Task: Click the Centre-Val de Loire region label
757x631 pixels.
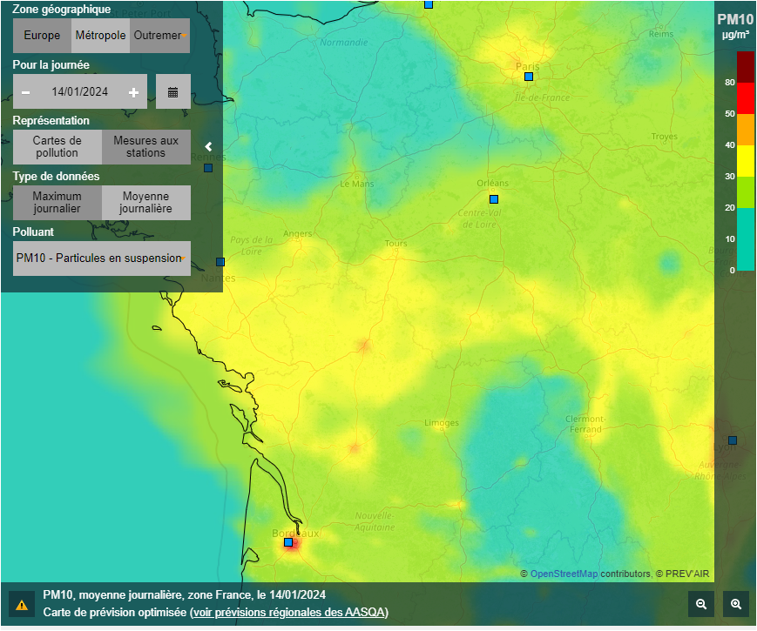Action: 479,218
